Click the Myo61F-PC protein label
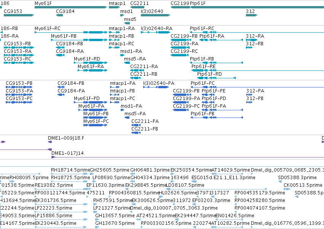Screen dimensions: 324x229 click(x=96, y=121)
